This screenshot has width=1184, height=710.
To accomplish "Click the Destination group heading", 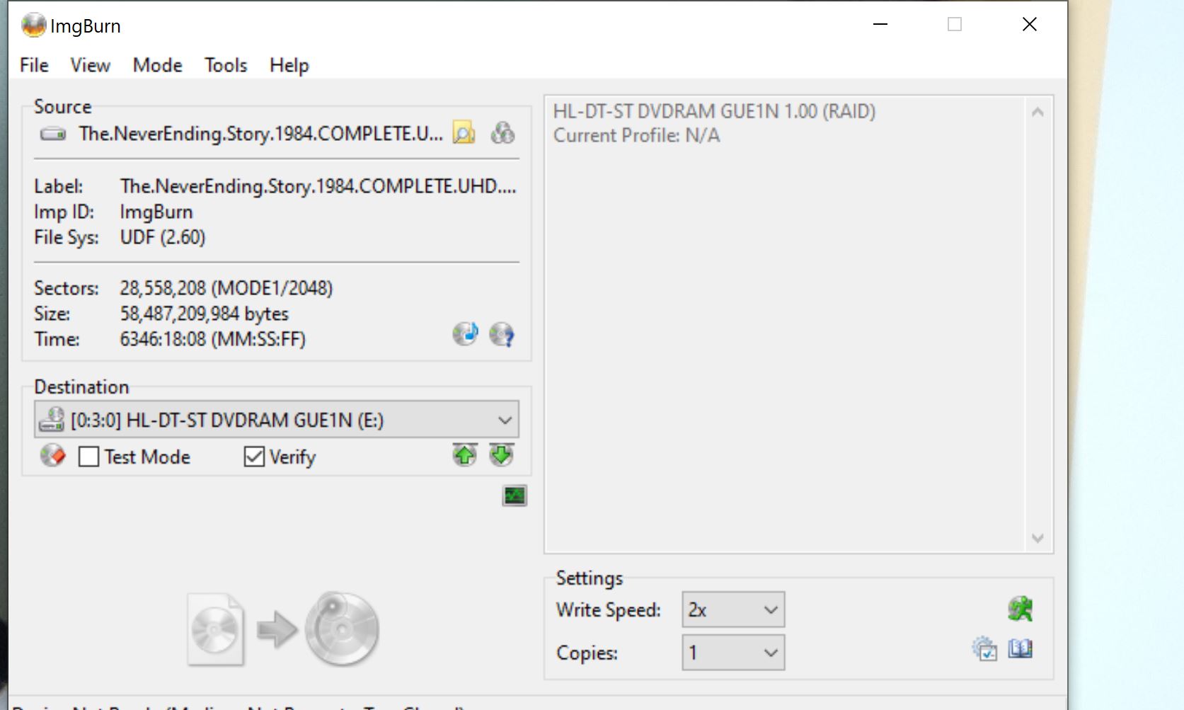I will click(x=81, y=387).
